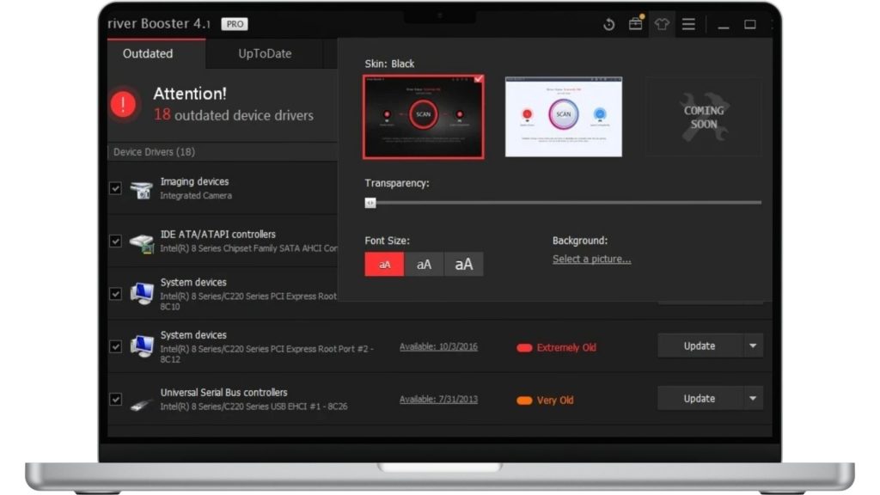This screenshot has height=495, width=880.
Task: Click the red attention warning icon
Action: click(124, 104)
